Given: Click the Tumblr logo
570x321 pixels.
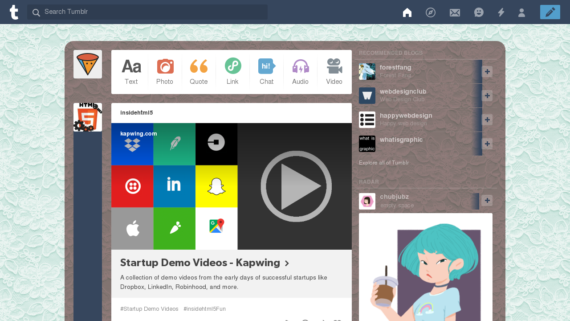Looking at the screenshot, I should [x=14, y=12].
